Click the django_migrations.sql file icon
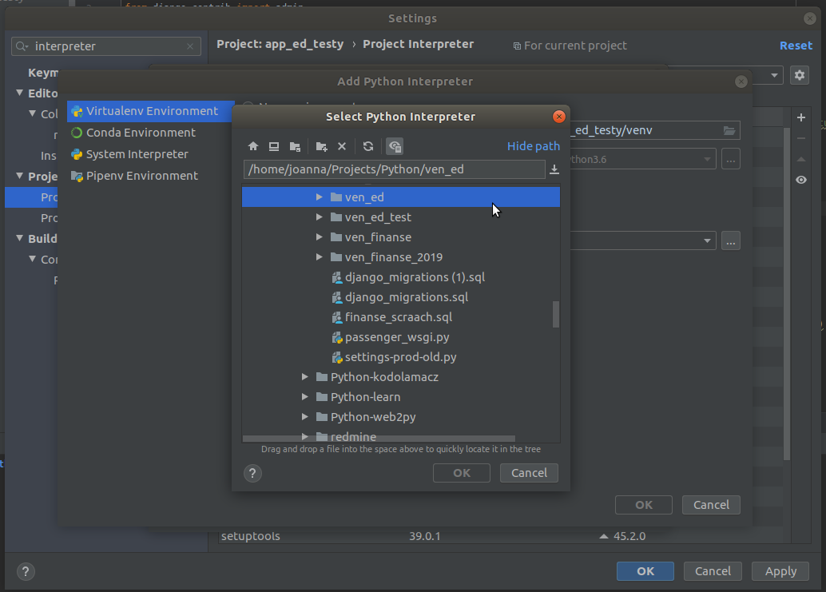This screenshot has height=592, width=826. click(337, 297)
